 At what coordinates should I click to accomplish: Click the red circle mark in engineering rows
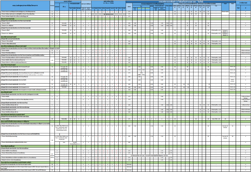(71, 74)
